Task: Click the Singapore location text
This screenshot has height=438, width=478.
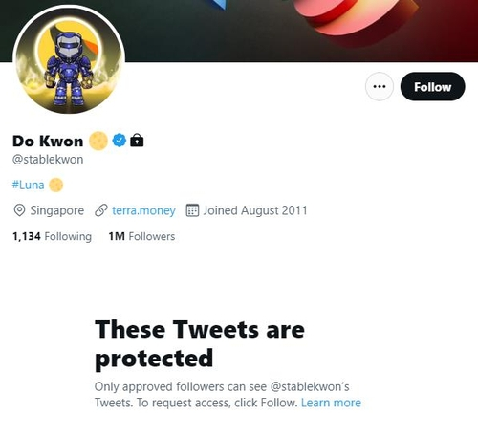Action: pyautogui.click(x=57, y=210)
